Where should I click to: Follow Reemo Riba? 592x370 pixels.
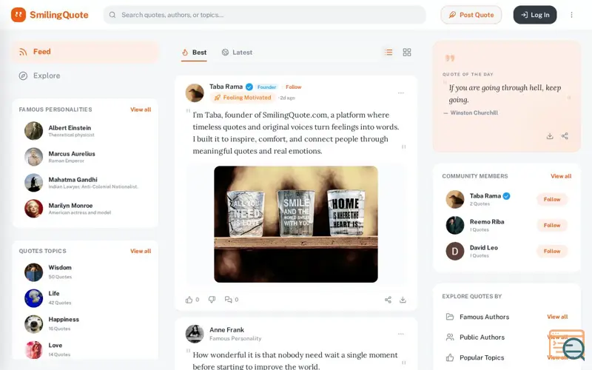(x=551, y=226)
